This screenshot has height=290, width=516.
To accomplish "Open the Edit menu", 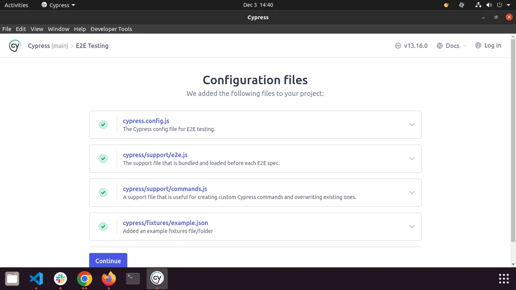I will 21,29.
